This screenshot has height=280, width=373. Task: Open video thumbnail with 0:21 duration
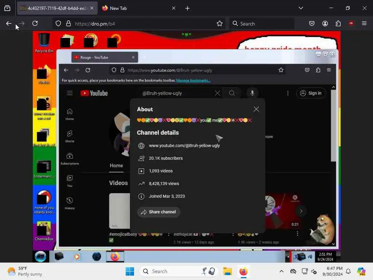(283, 211)
